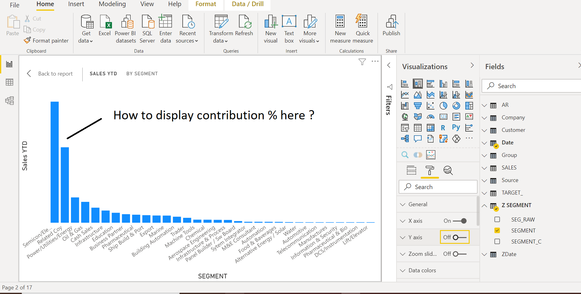Switch to Data view in left sidebar
The height and width of the screenshot is (294, 581).
coord(9,82)
